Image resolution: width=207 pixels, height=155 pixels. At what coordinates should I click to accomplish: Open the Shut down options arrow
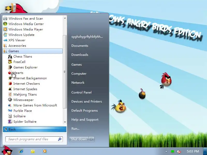91,139
